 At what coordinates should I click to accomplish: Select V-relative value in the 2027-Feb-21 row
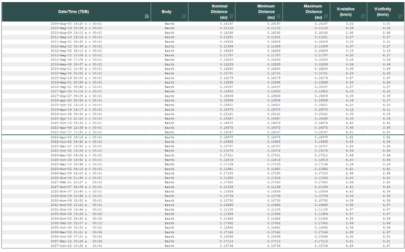[349, 181]
